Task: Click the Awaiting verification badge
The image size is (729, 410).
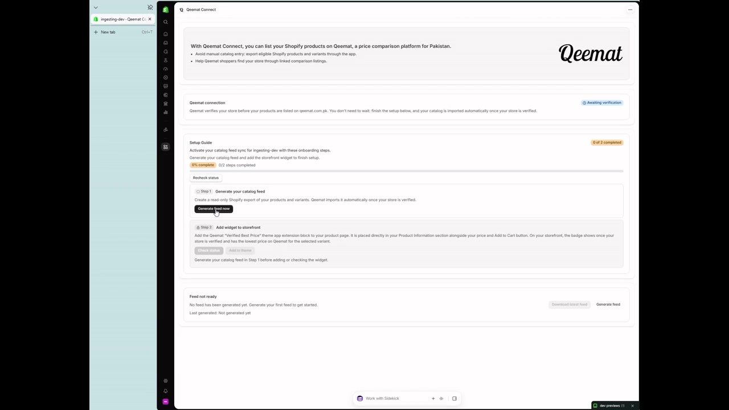Action: (x=602, y=103)
